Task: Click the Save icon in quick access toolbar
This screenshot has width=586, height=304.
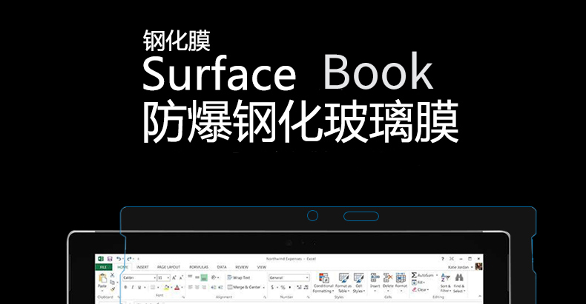Action: (x=108, y=258)
